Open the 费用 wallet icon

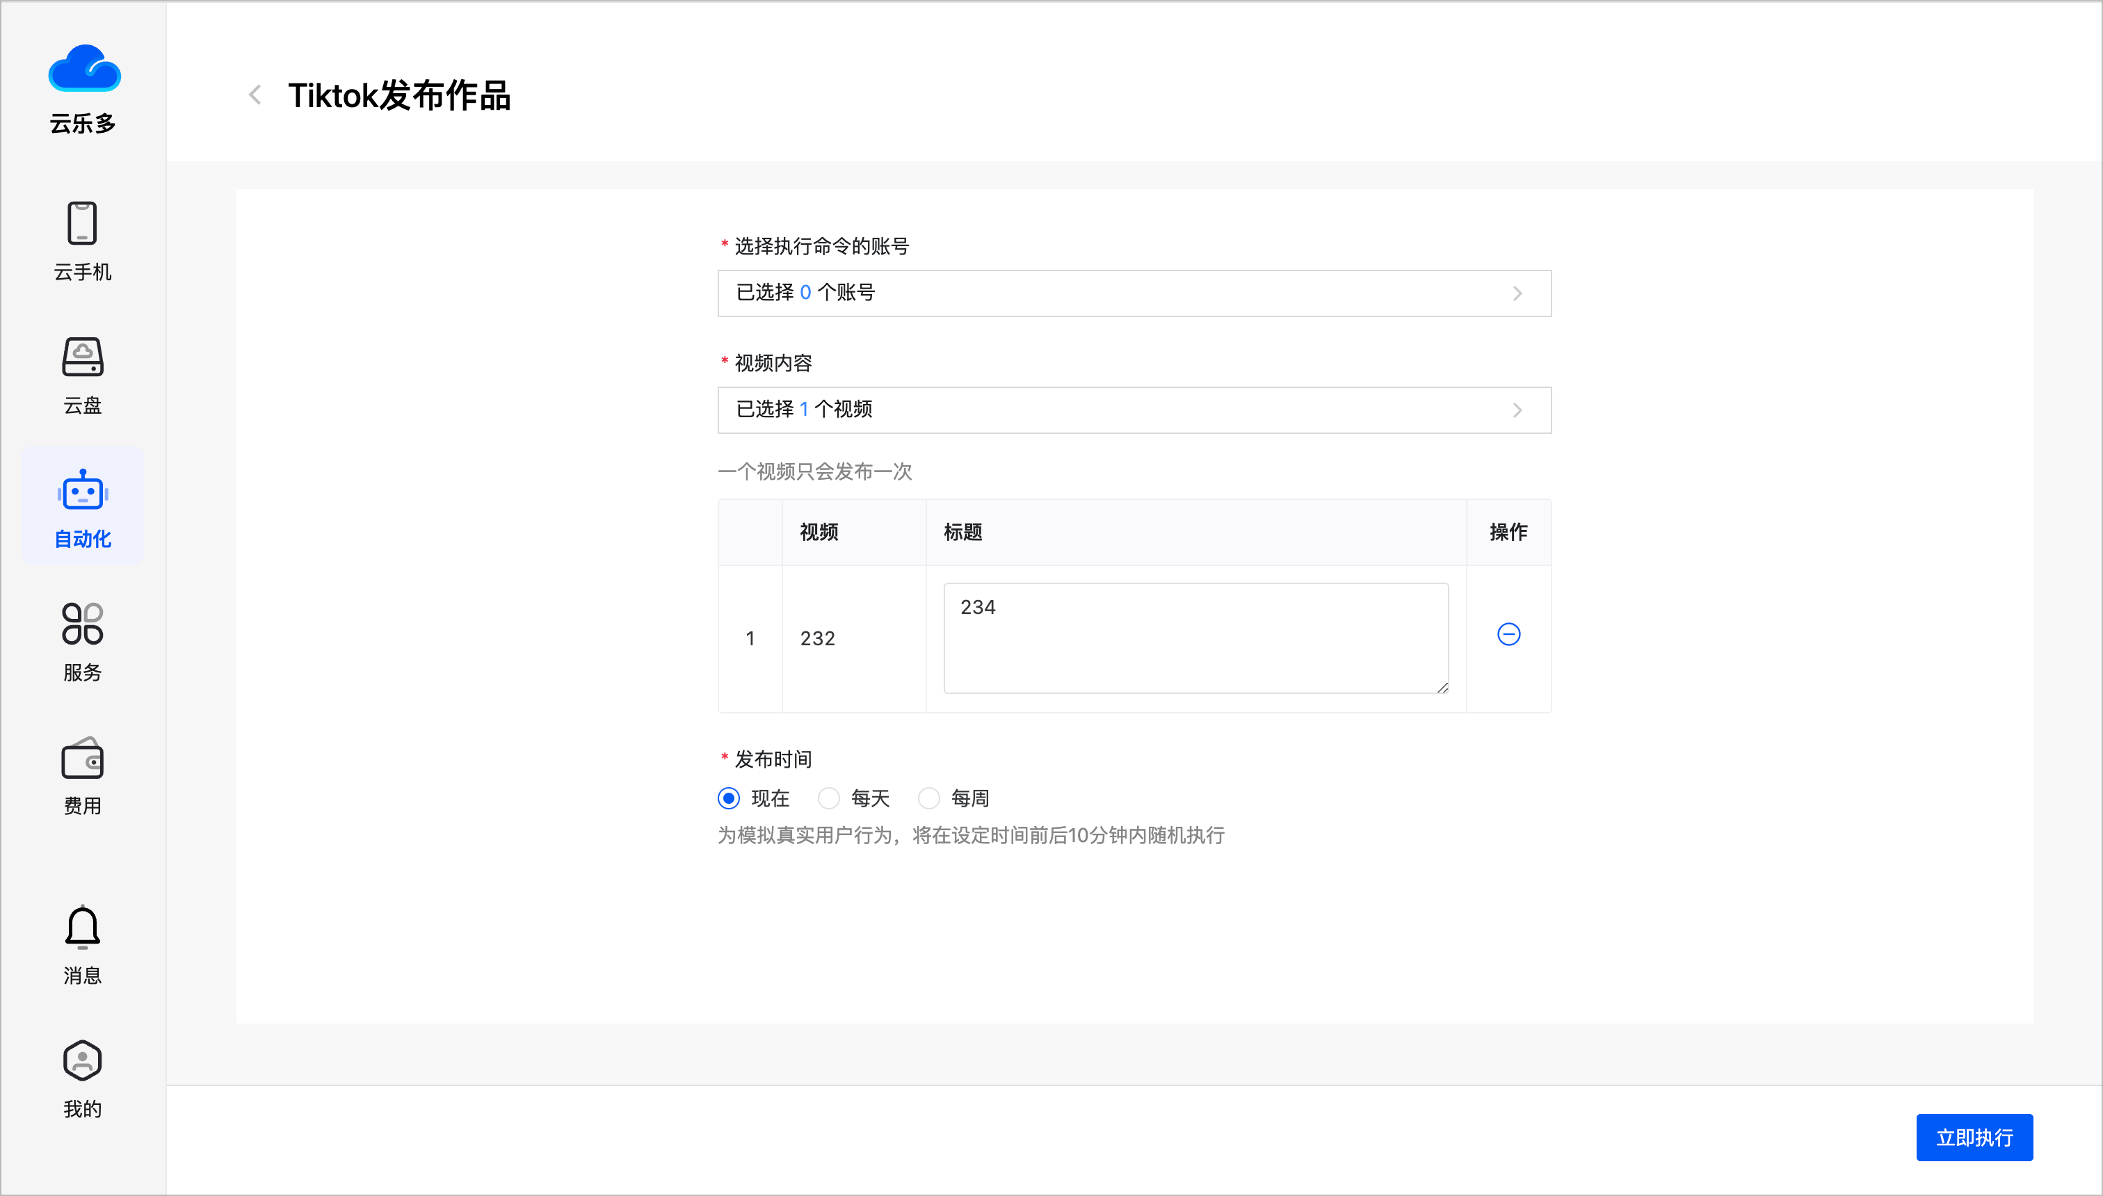click(82, 757)
